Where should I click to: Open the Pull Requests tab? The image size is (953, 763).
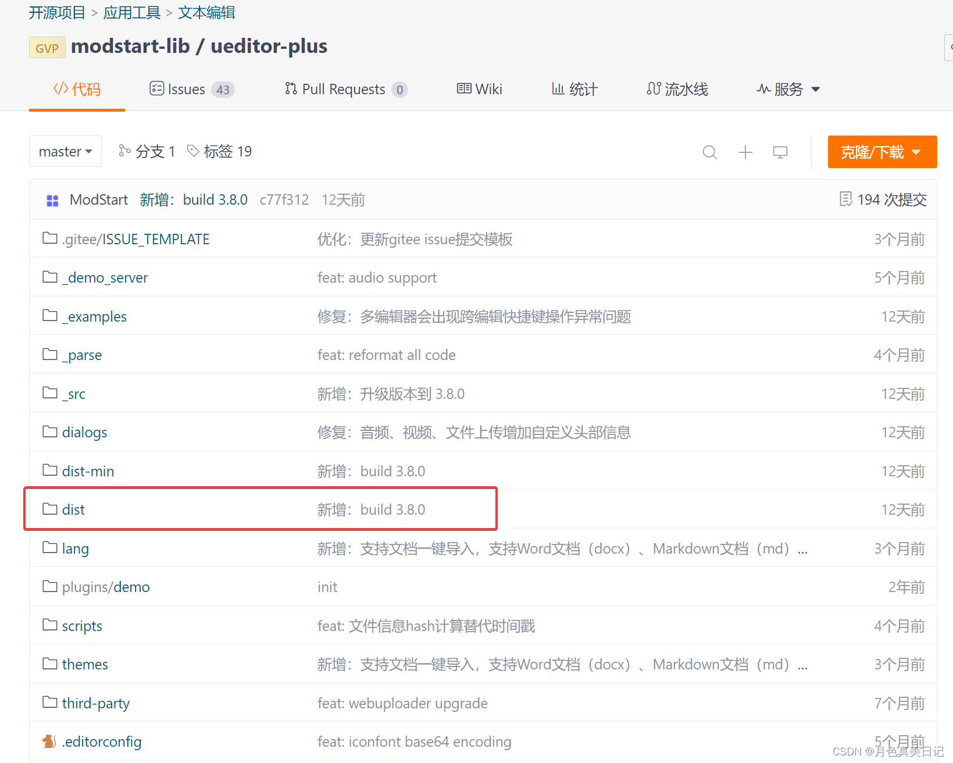tap(346, 89)
